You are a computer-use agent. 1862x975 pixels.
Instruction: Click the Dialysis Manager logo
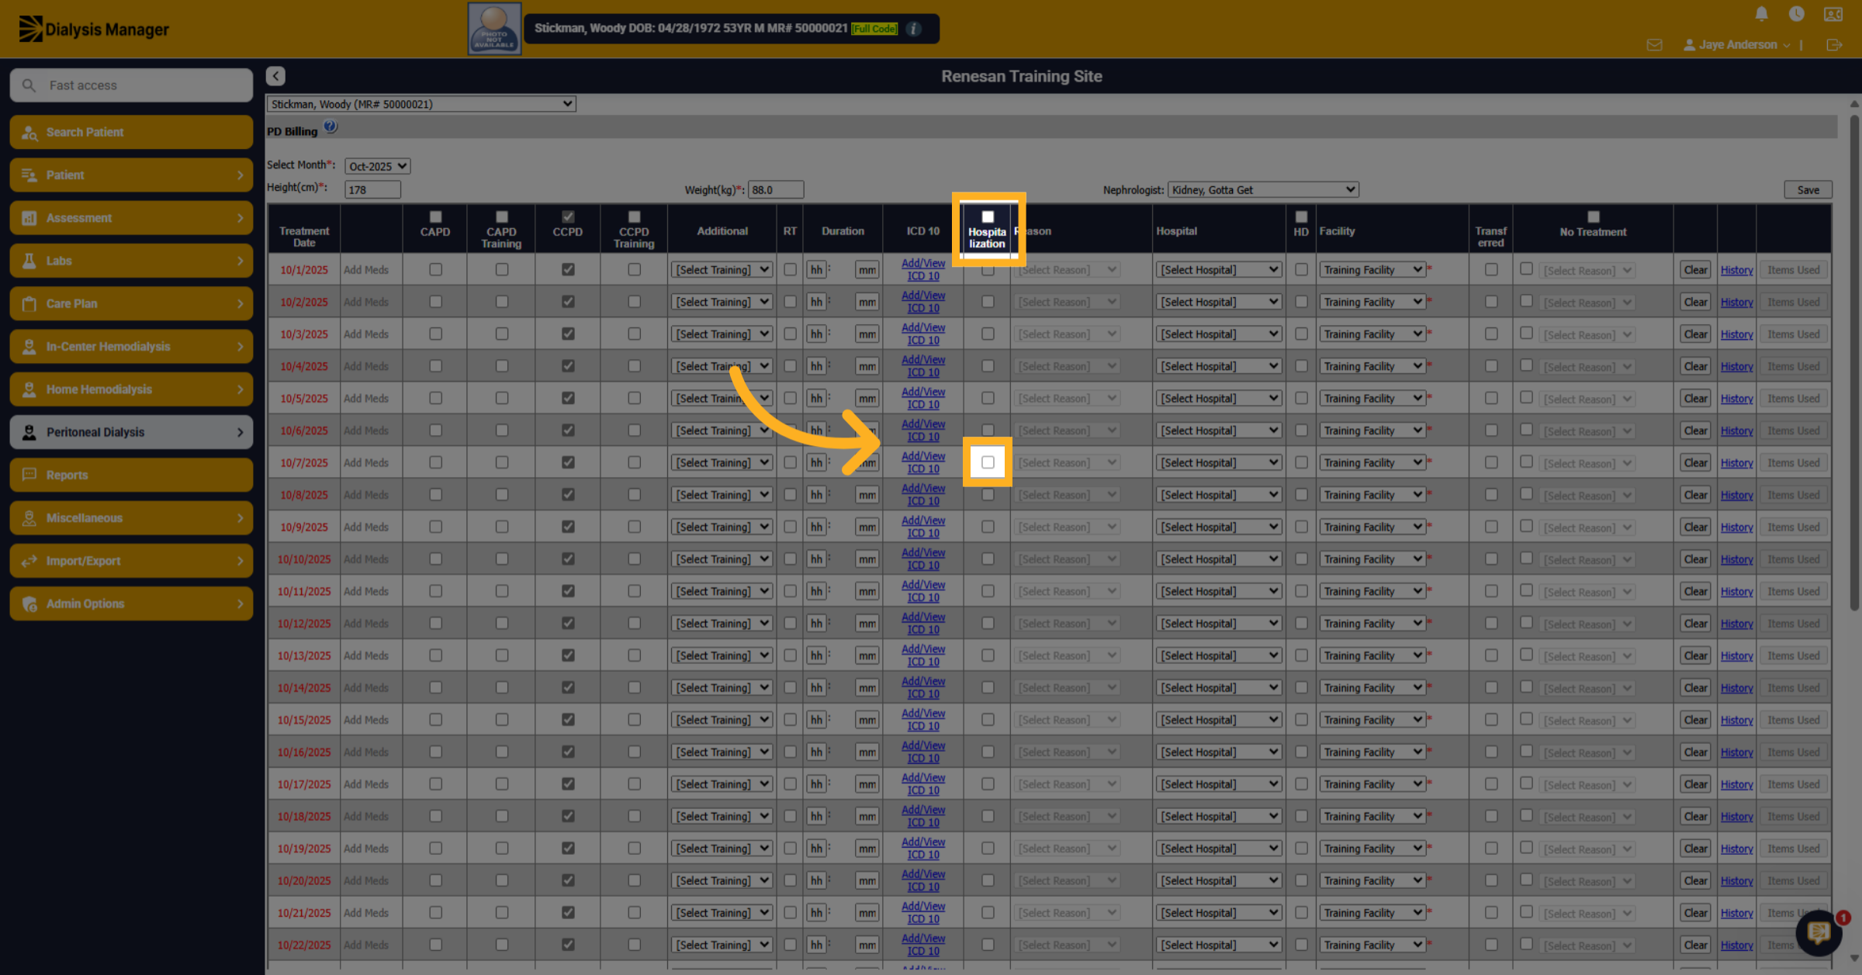click(94, 29)
